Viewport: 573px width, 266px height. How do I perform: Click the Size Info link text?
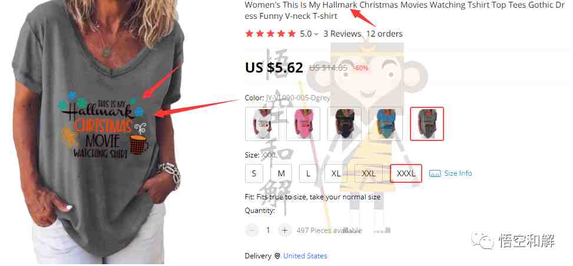[458, 173]
